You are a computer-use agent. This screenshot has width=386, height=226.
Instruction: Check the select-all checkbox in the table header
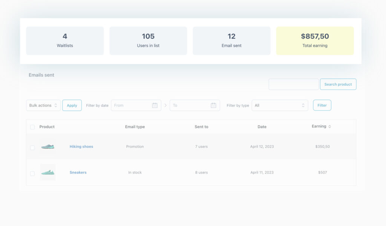32,127
